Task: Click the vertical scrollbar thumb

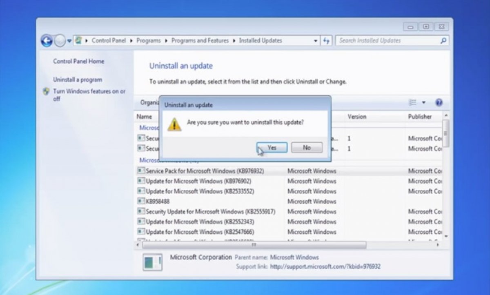Action: point(446,133)
